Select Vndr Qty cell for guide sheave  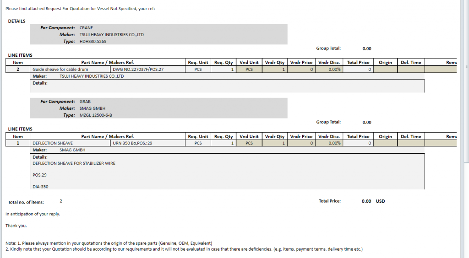275,70
